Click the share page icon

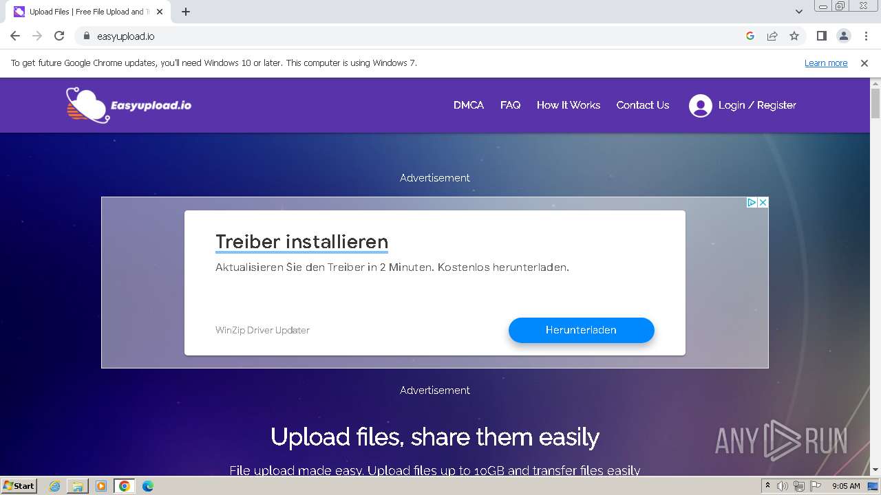point(772,36)
